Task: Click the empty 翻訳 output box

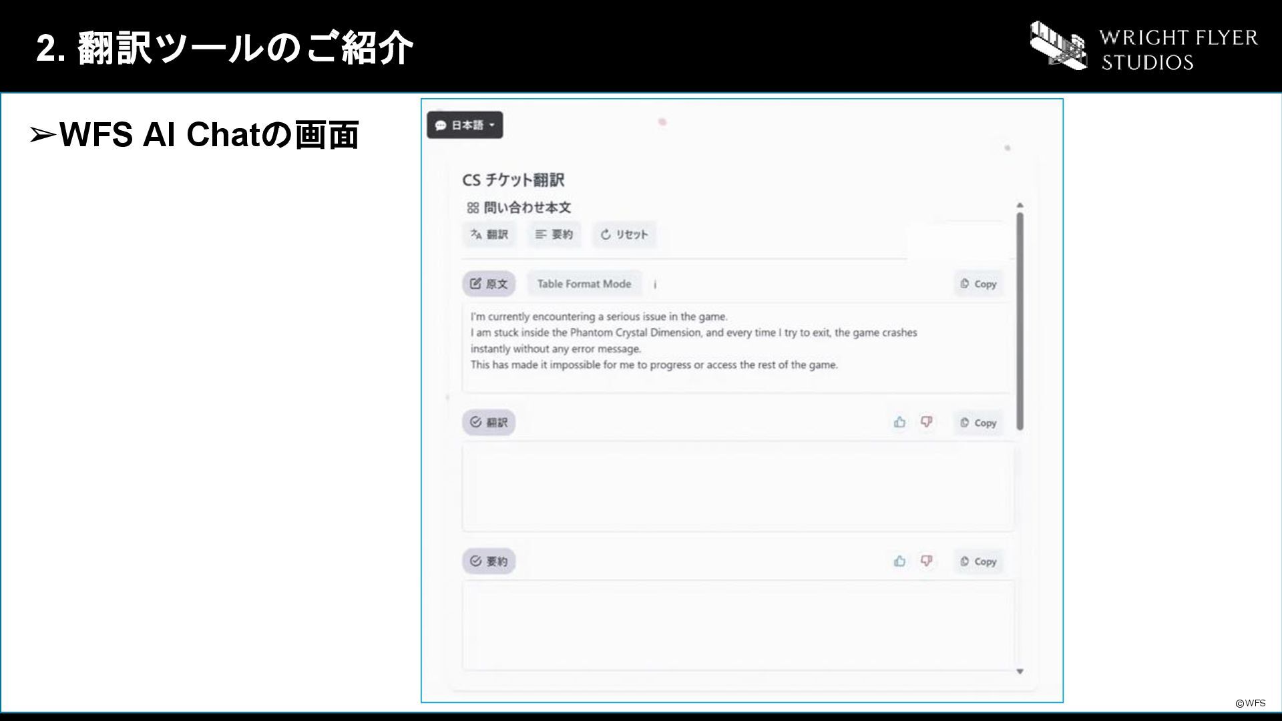Action: point(737,486)
